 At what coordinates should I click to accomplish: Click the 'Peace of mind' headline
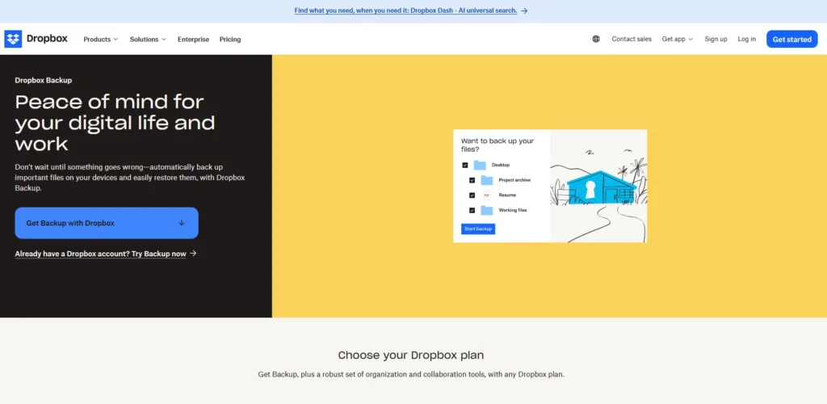115,122
